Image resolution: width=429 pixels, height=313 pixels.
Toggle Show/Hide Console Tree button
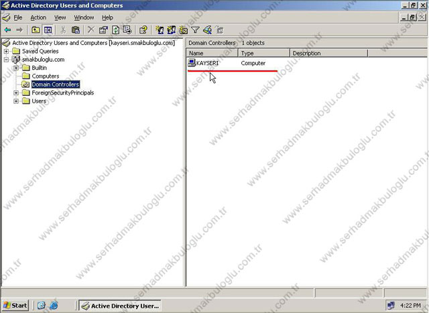(48, 29)
